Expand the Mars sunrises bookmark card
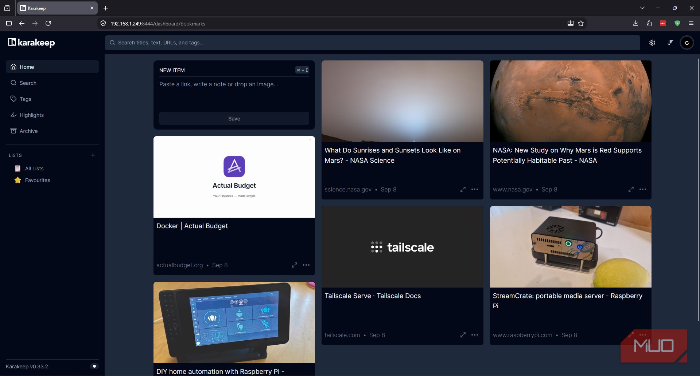Viewport: 700px width, 376px height. tap(463, 189)
